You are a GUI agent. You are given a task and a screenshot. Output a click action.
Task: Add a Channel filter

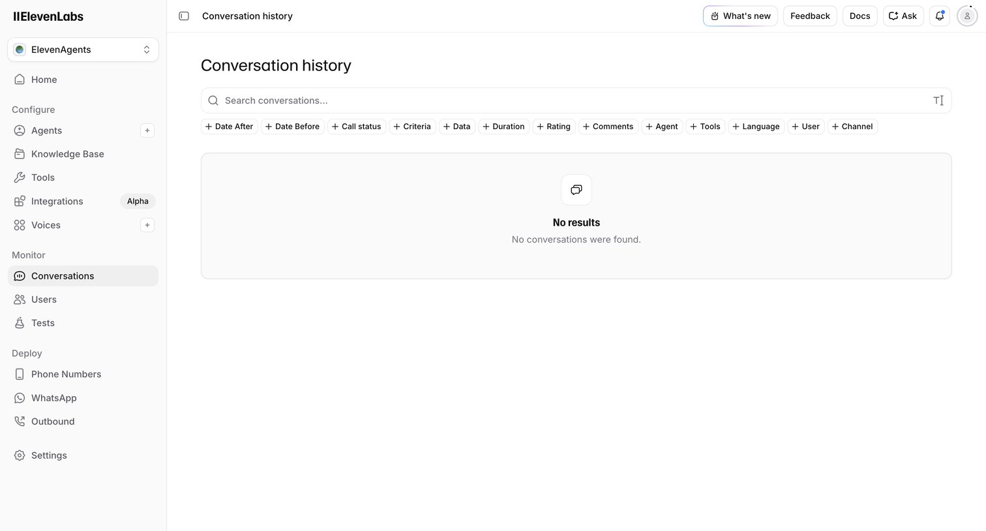tap(852, 127)
